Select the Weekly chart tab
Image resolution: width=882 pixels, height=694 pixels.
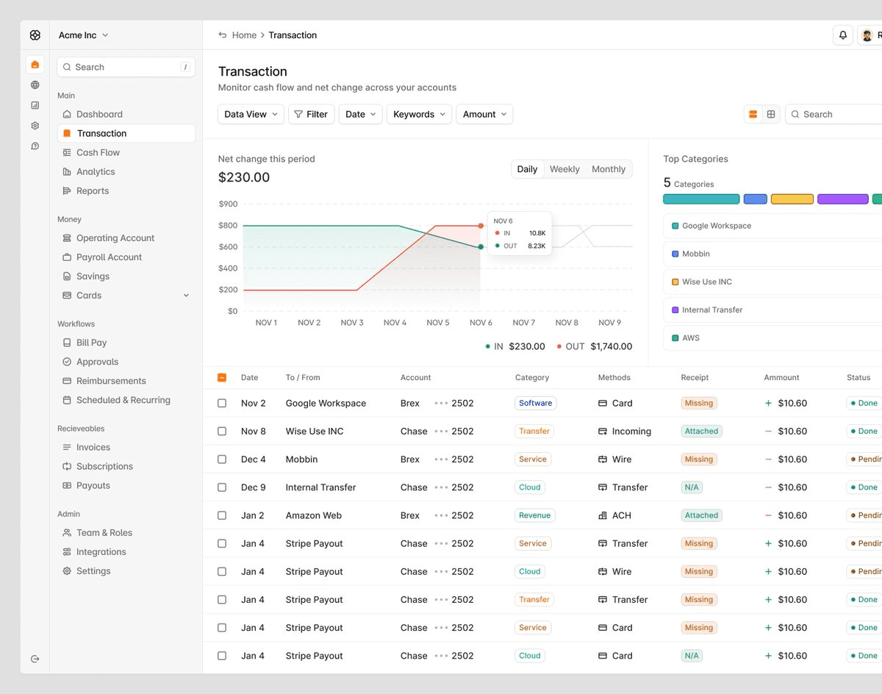564,169
